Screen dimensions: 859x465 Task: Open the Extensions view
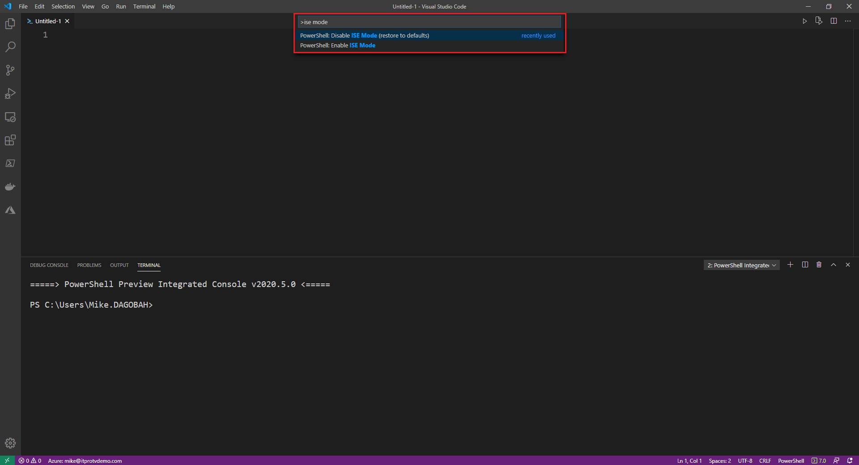(x=10, y=140)
